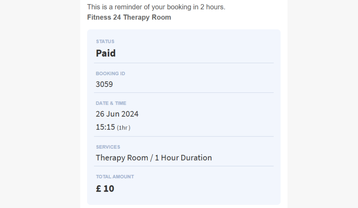Click the BOOKING ID field label
The image size is (358, 208).
click(x=110, y=74)
